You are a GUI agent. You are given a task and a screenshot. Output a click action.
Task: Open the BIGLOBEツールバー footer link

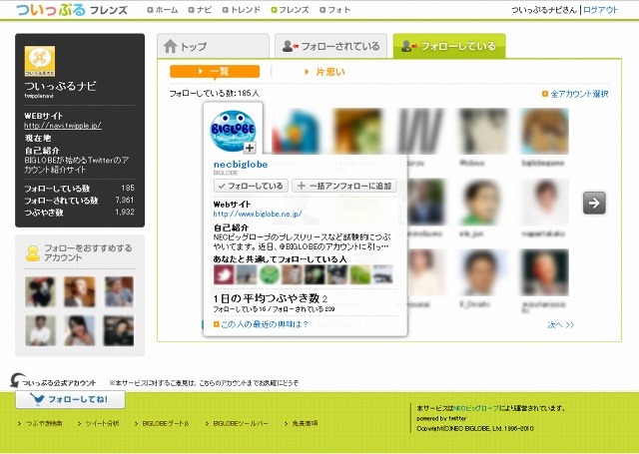(x=241, y=423)
